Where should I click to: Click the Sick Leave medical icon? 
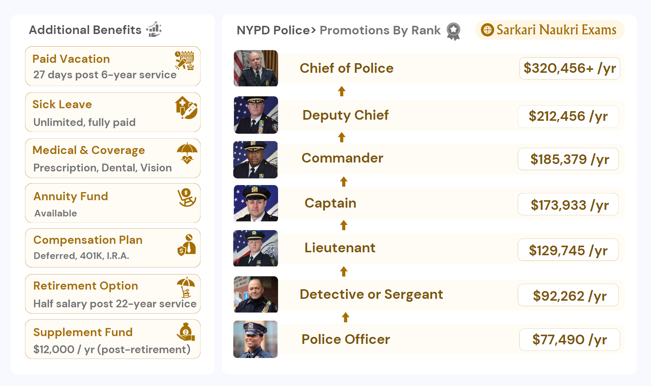click(x=186, y=107)
